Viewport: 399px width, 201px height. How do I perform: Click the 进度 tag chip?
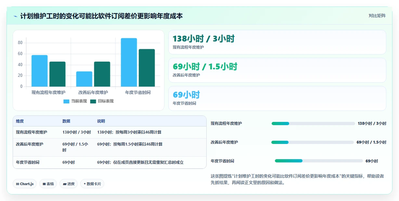click(x=69, y=184)
